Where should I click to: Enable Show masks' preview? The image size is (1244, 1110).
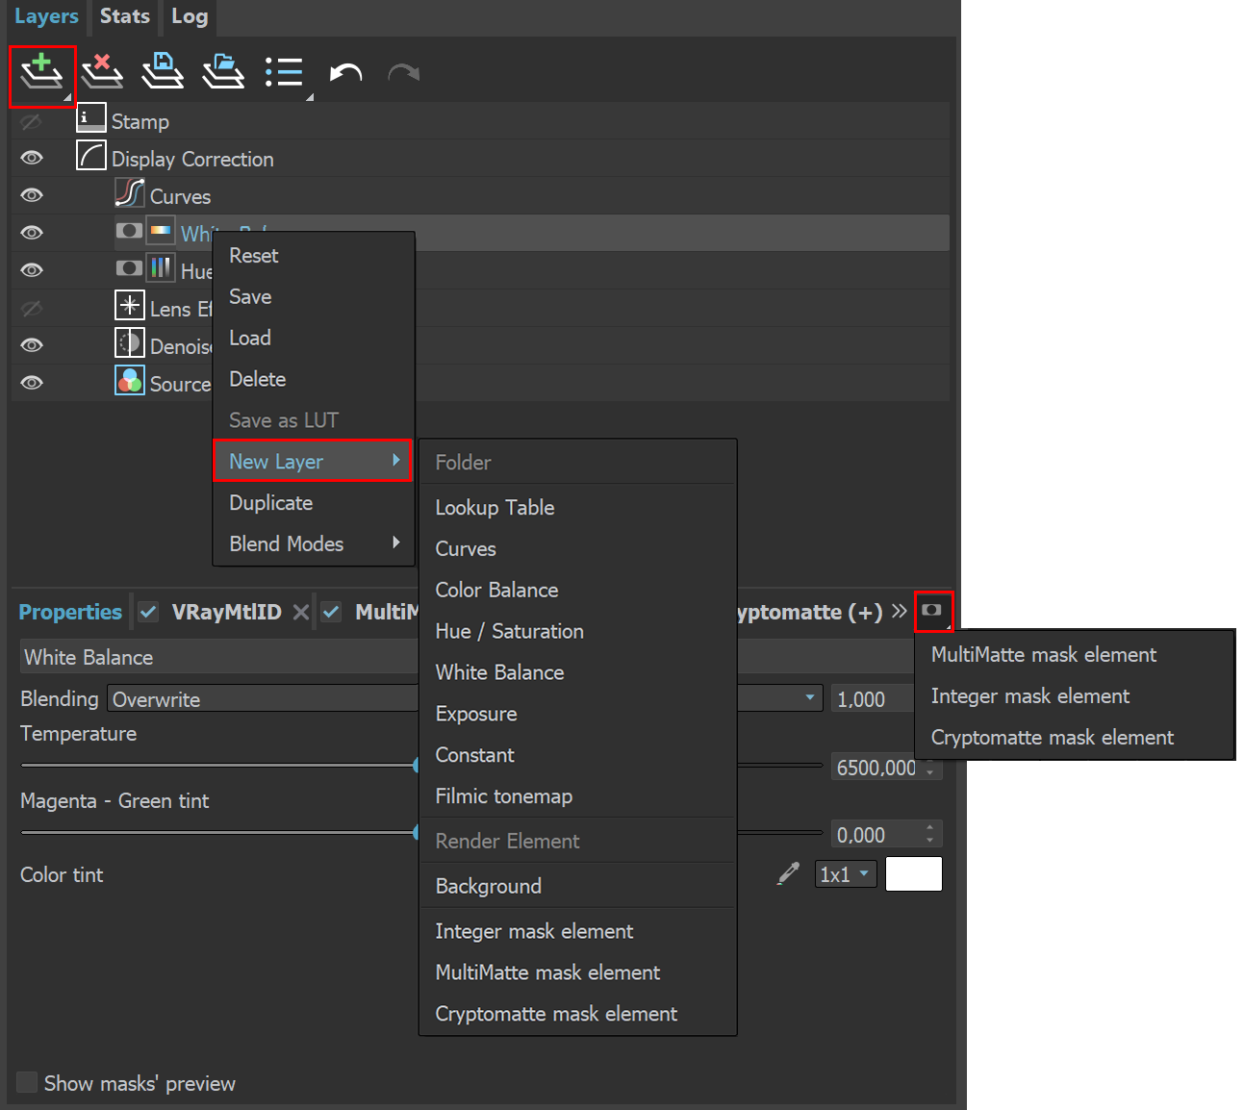tap(26, 1082)
